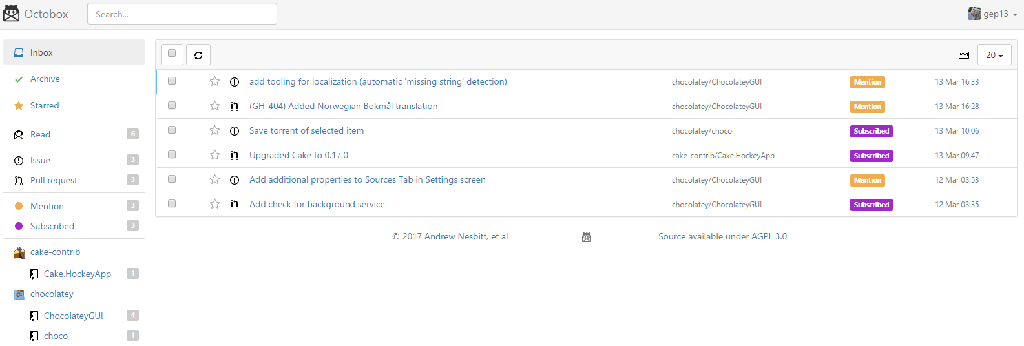This screenshot has height=346, width=1024.
Task: Click the Octobox brand name in header
Action: [x=46, y=14]
